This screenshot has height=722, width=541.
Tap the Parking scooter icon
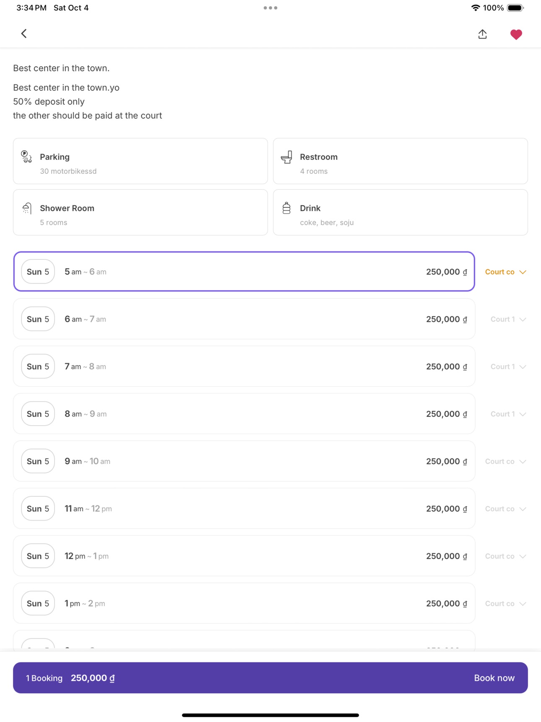click(26, 157)
